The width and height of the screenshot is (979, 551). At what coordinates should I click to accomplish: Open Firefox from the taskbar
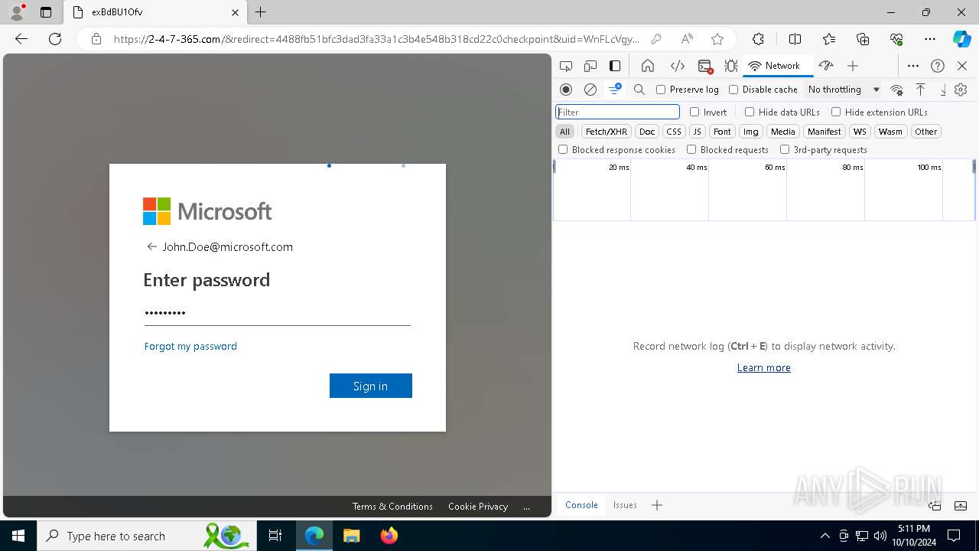389,536
